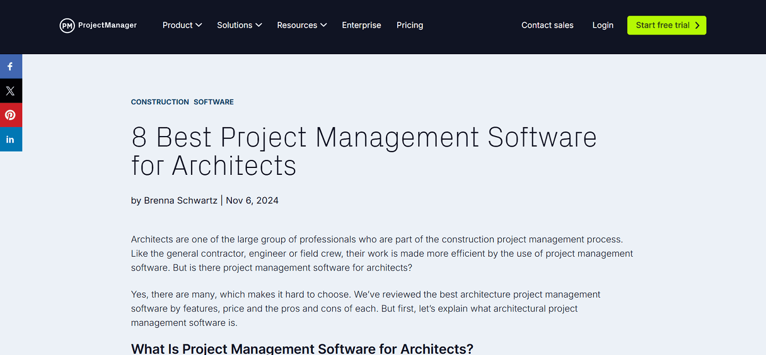Share the article on X
The height and width of the screenshot is (355, 766).
pyautogui.click(x=11, y=90)
